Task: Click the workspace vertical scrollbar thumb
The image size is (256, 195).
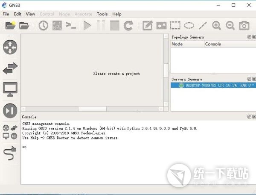Action: coord(166,70)
